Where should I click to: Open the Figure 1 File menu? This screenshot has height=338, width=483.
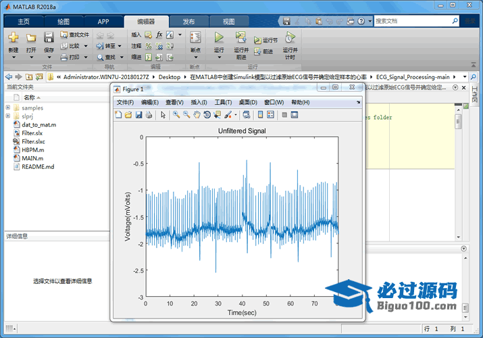125,102
